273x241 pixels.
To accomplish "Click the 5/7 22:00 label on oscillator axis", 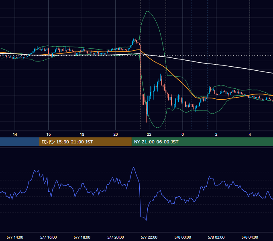I will (x=149, y=237).
